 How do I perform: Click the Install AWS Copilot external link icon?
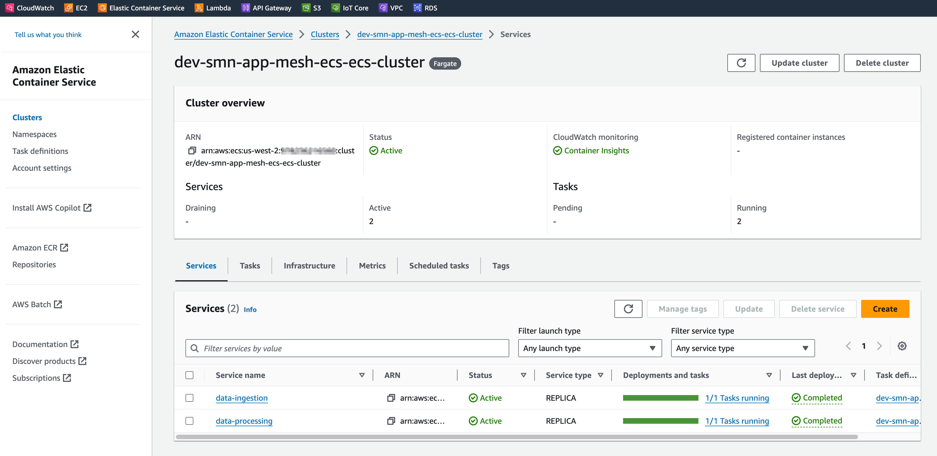click(x=87, y=208)
